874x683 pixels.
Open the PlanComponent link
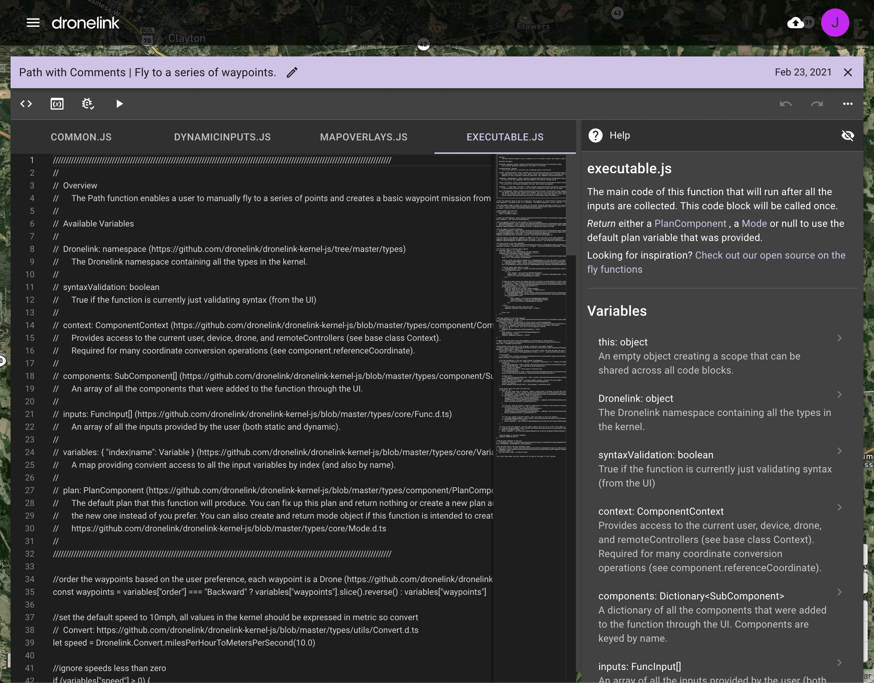tap(690, 224)
